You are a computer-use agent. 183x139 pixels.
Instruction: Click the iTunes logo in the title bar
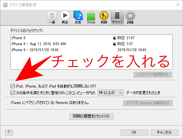pyautogui.click(x=5, y=5)
